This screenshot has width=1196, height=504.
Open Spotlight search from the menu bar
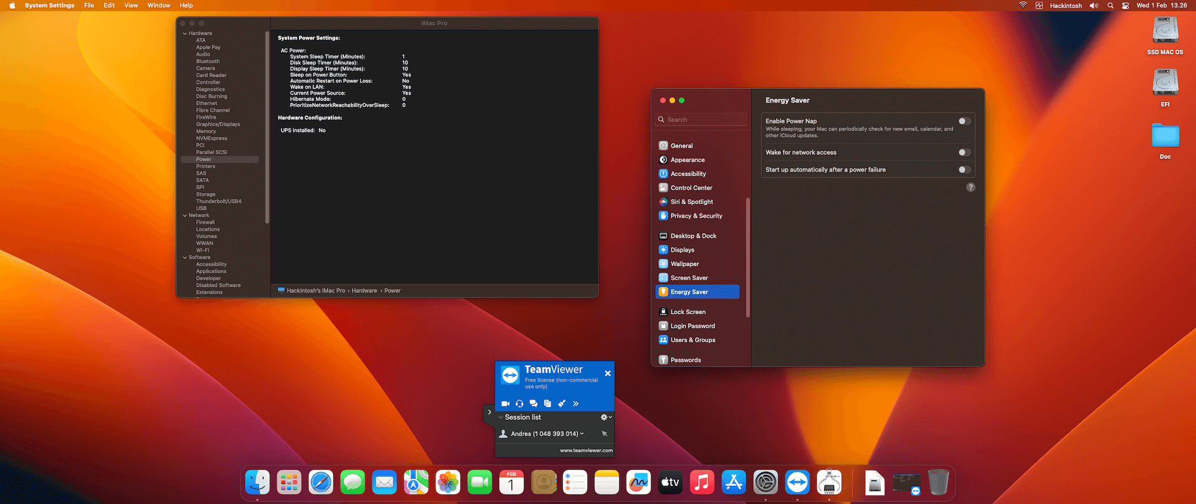(x=1110, y=6)
